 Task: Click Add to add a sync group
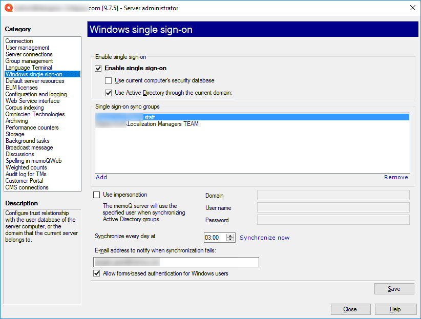click(x=101, y=177)
